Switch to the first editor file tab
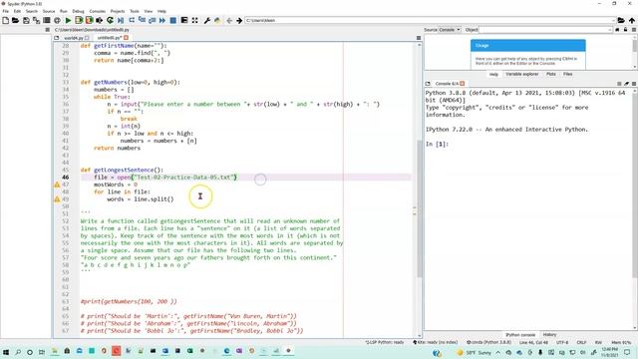638x359 pixels. pos(76,38)
